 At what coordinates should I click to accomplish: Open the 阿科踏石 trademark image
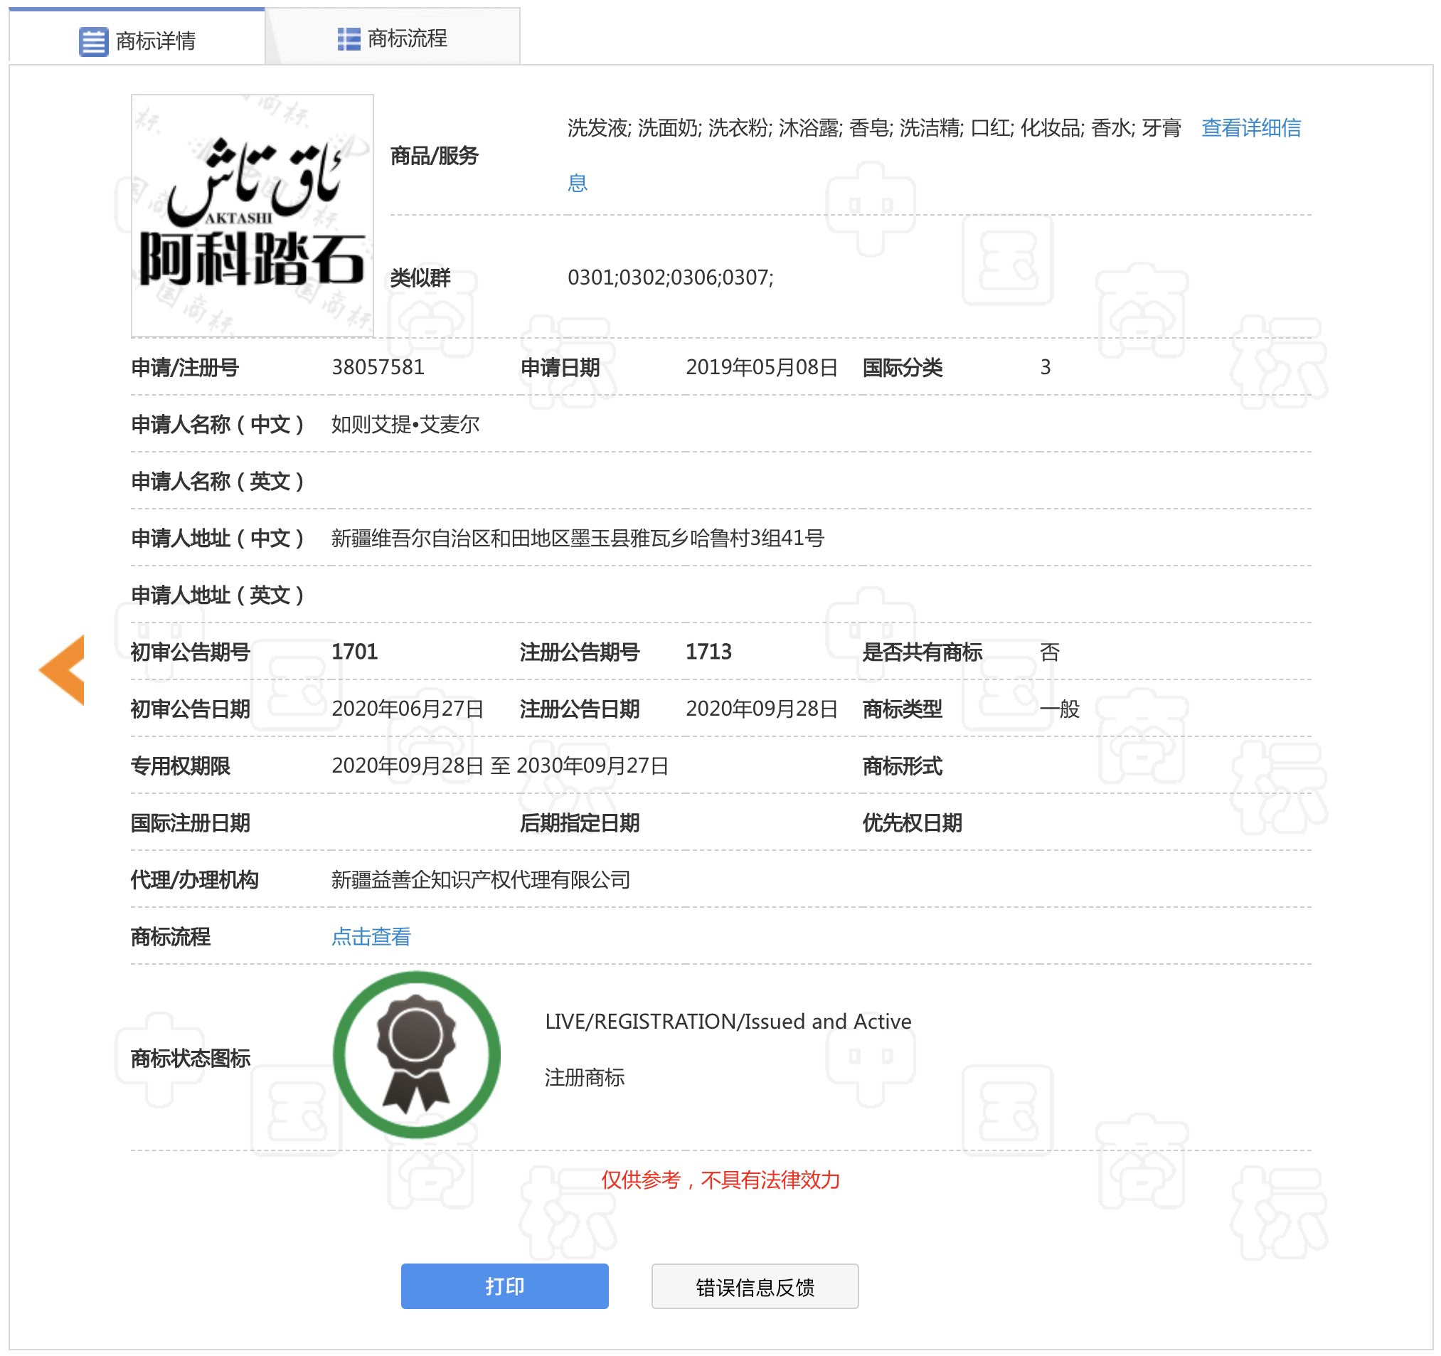[252, 216]
